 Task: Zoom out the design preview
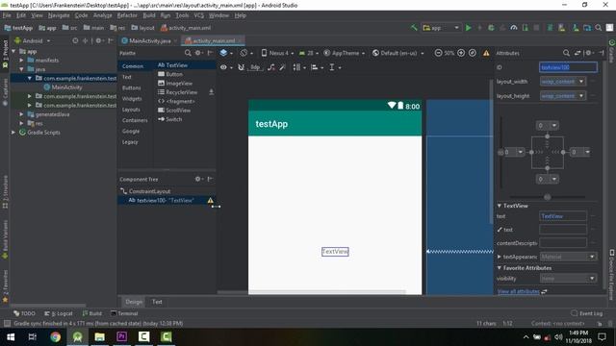coord(438,53)
